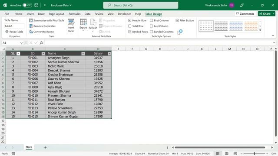Image resolution: width=278 pixels, height=156 pixels.
Task: Click the user account avatar
Action: coord(232,5)
